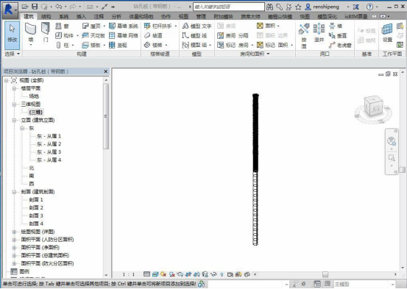Select the 天花板 (Ceiling) tool
The height and width of the screenshot is (289, 407).
pyautogui.click(x=93, y=35)
